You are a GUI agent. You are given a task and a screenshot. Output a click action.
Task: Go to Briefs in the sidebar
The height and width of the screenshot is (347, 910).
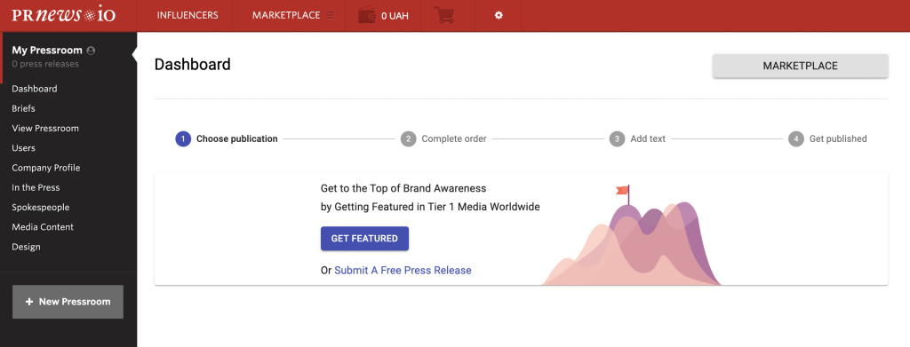click(24, 108)
